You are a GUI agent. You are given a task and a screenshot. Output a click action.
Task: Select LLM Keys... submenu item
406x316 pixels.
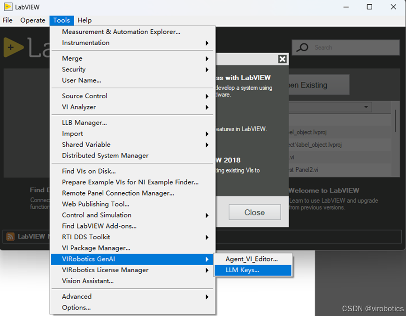point(253,270)
